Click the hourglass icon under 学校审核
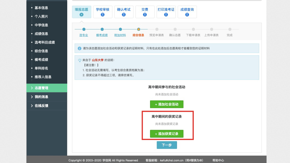 (x=103, y=15)
